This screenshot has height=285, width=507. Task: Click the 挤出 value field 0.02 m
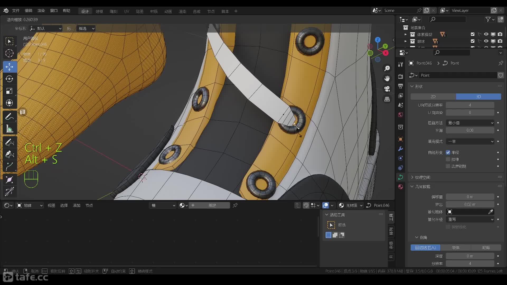(x=470, y=204)
